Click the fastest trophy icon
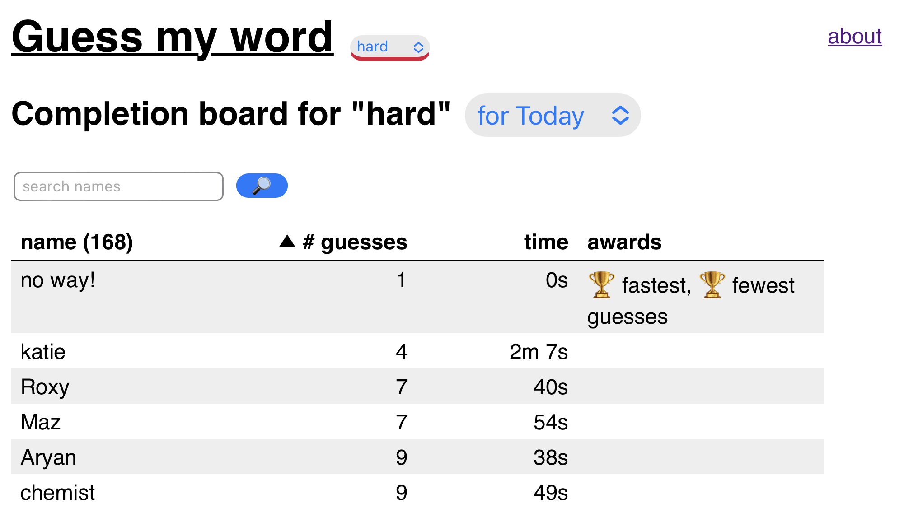The width and height of the screenshot is (904, 508). click(x=601, y=285)
